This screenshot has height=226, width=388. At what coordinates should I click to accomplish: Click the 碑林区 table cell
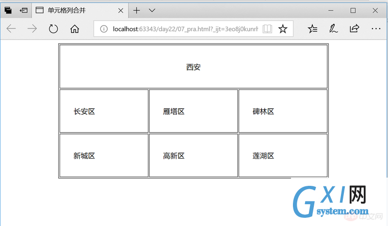click(283, 111)
